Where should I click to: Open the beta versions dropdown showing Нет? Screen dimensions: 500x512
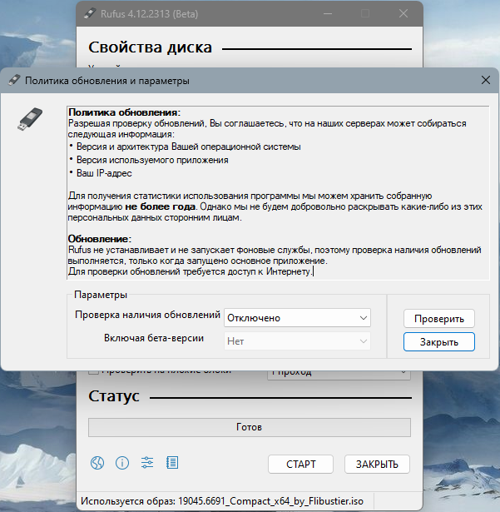pos(297,341)
